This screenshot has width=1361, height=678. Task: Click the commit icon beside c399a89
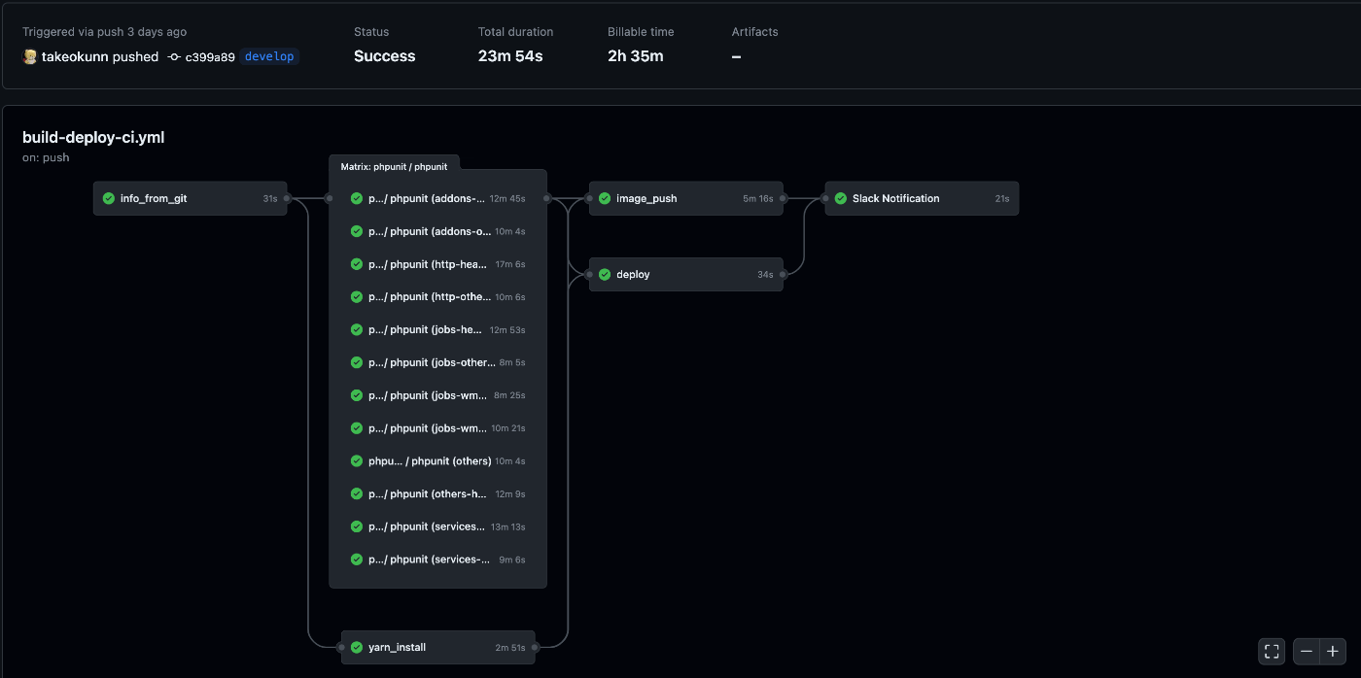coord(174,56)
